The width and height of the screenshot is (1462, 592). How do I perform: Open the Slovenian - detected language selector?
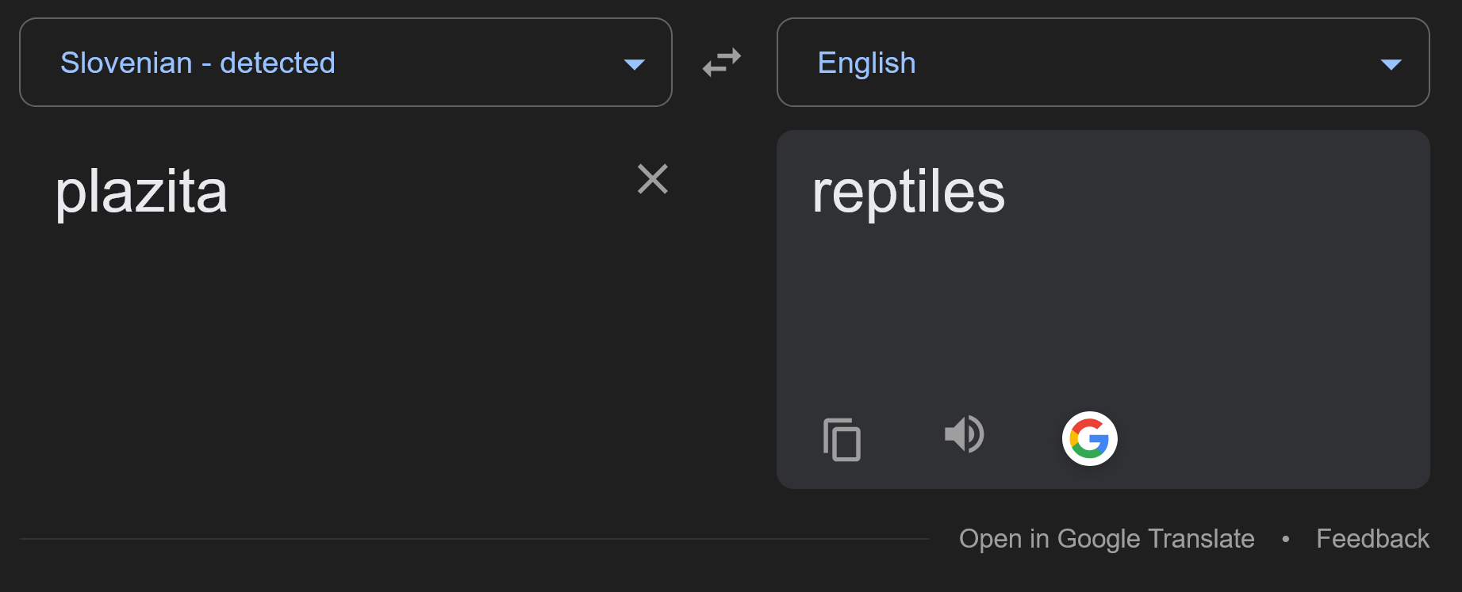pyautogui.click(x=346, y=63)
